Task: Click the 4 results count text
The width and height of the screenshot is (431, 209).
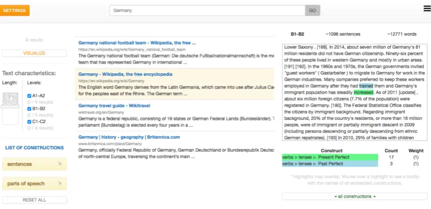Action: [x=34, y=40]
